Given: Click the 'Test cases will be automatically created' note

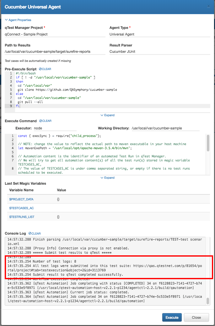Looking at the screenshot, I should tap(38, 61).
